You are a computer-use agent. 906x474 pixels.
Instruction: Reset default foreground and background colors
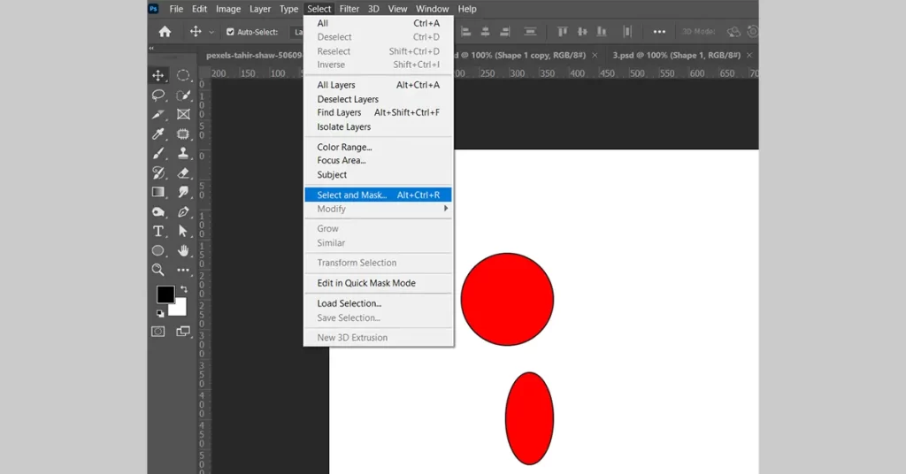point(160,314)
